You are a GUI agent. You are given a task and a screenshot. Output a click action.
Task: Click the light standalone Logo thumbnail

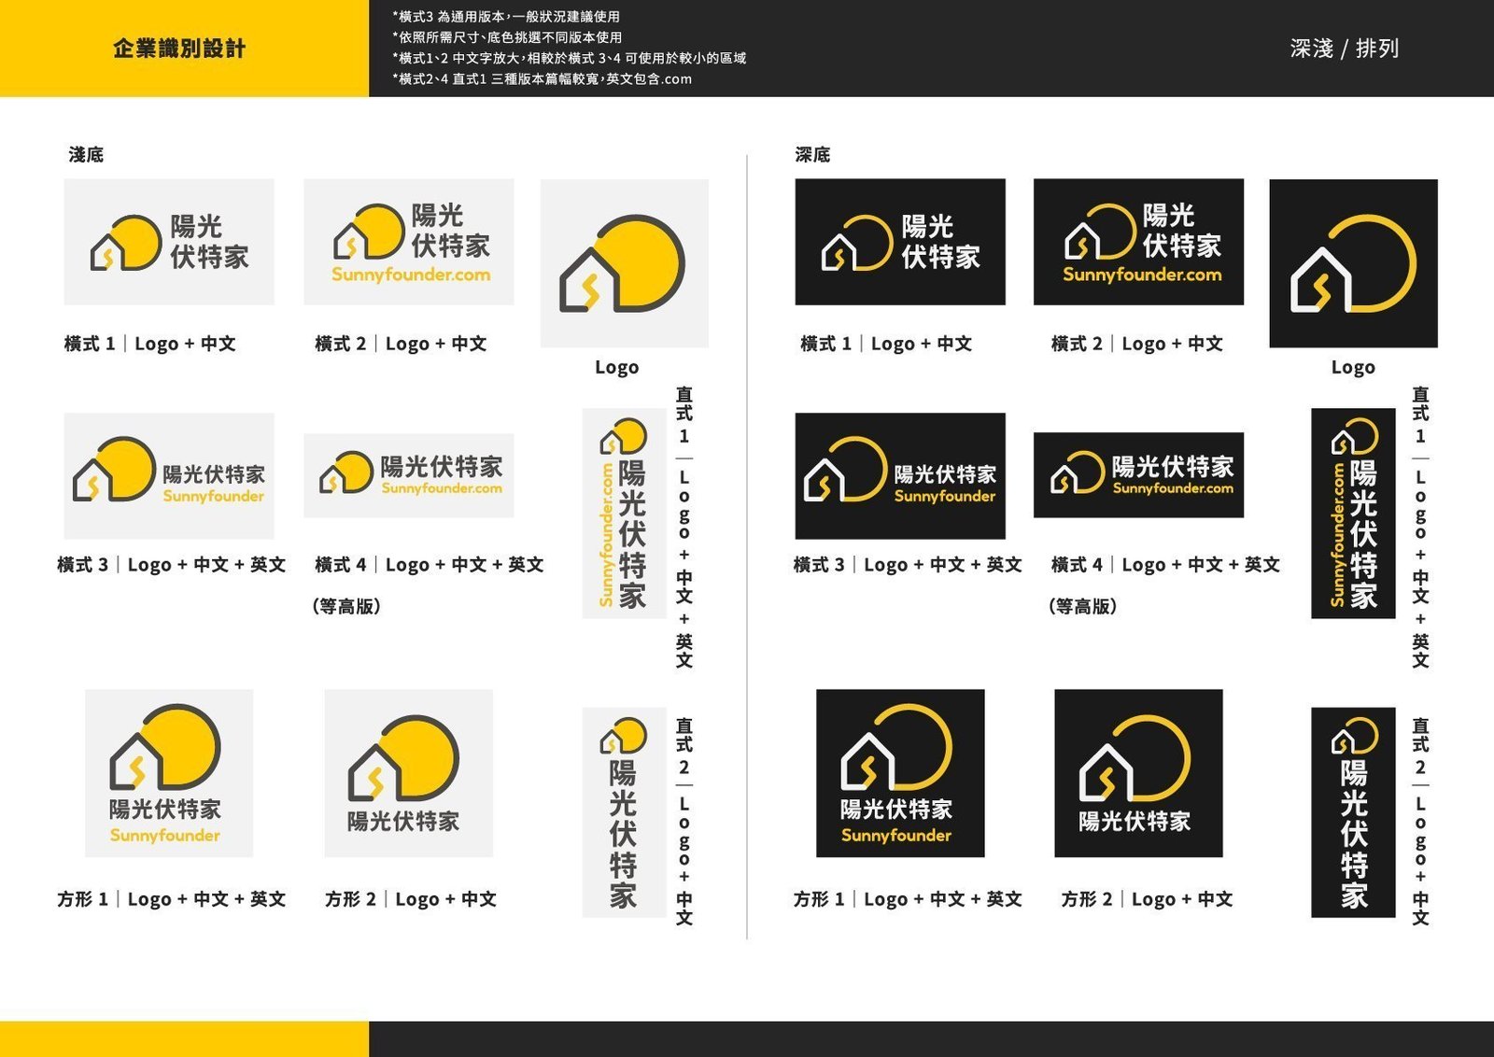click(x=624, y=263)
